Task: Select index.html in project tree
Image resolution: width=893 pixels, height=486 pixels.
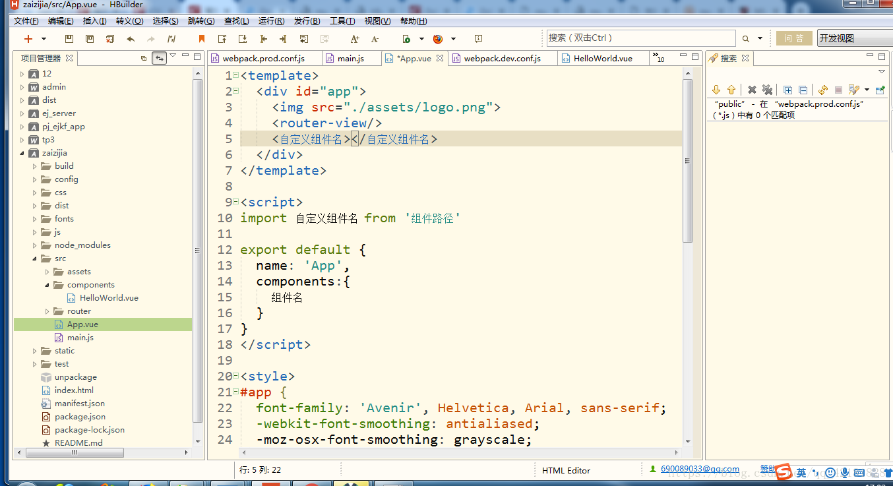Action: pyautogui.click(x=74, y=390)
